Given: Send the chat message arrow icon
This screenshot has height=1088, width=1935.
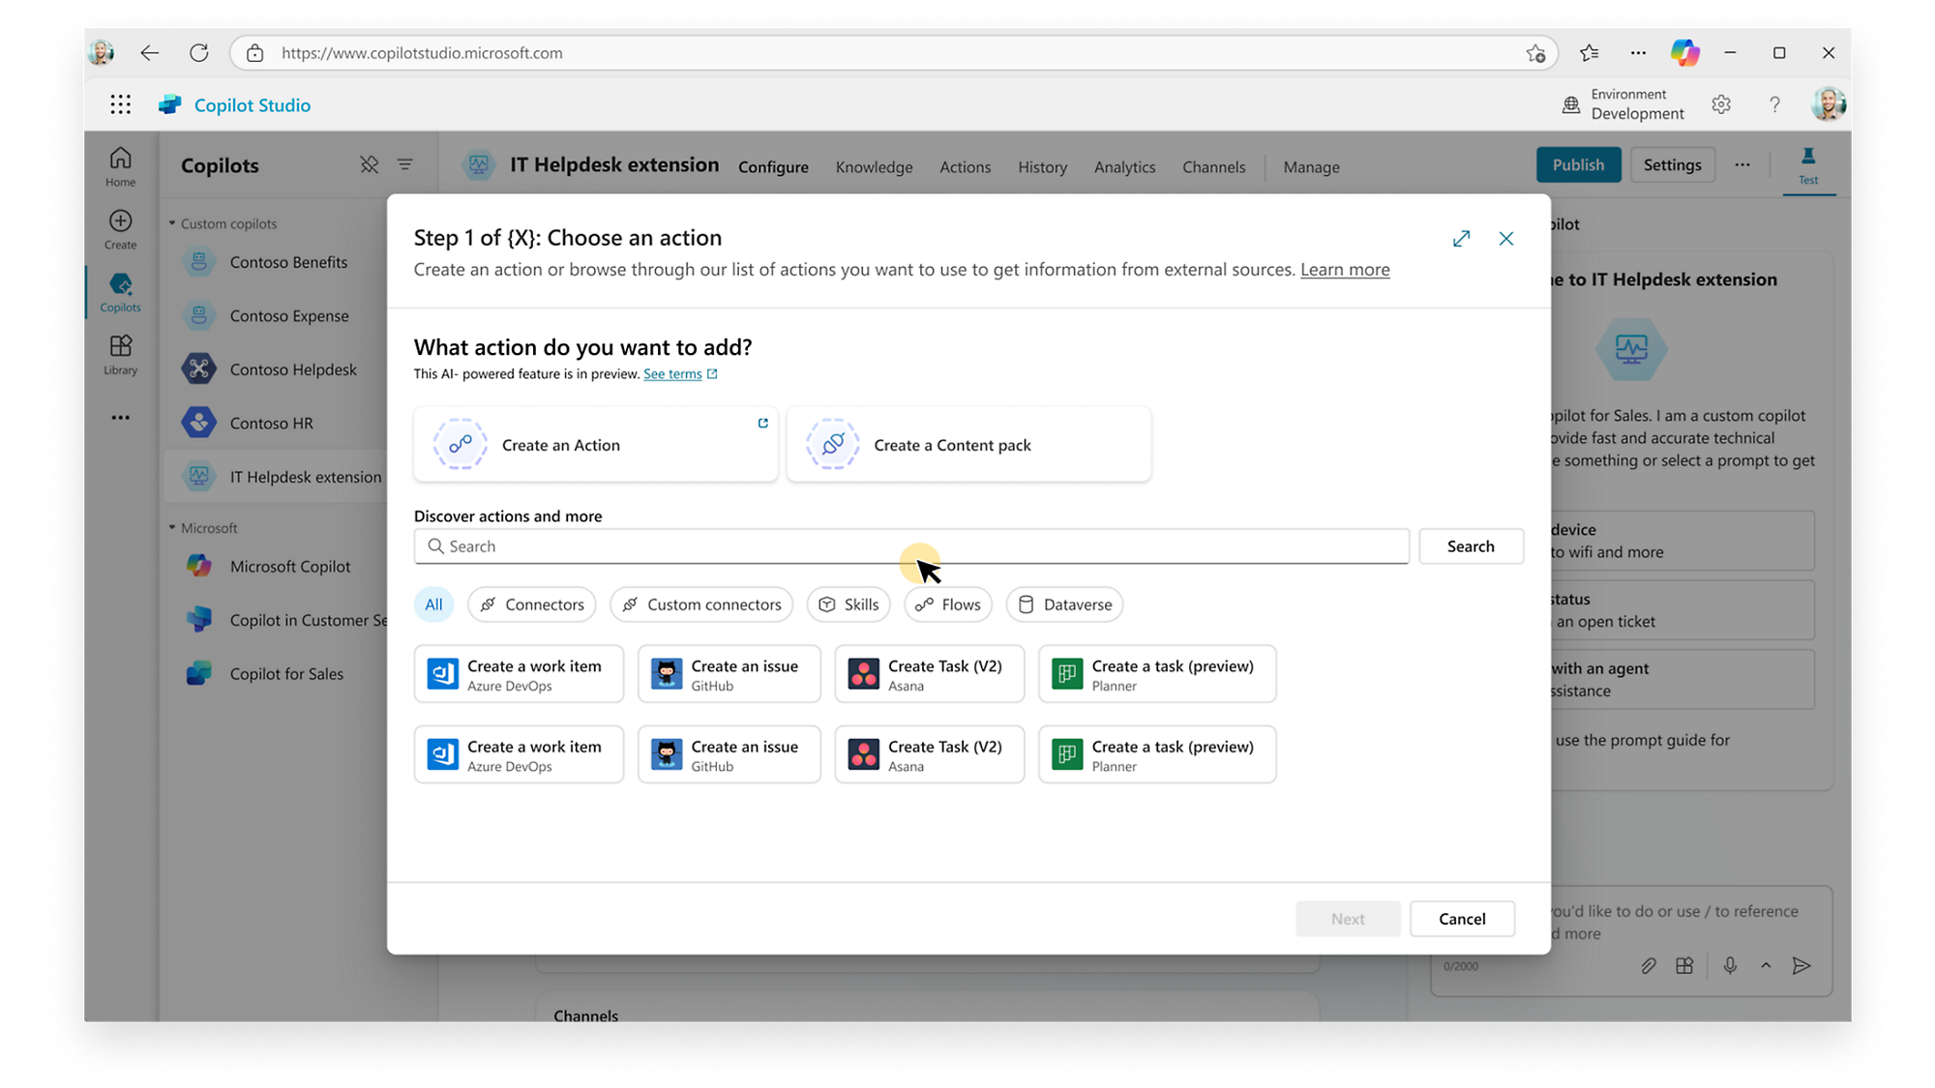Looking at the screenshot, I should [1801, 965].
